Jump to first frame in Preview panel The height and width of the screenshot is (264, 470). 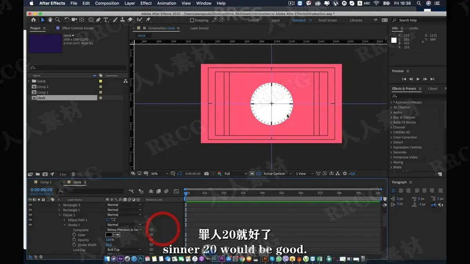[403, 79]
